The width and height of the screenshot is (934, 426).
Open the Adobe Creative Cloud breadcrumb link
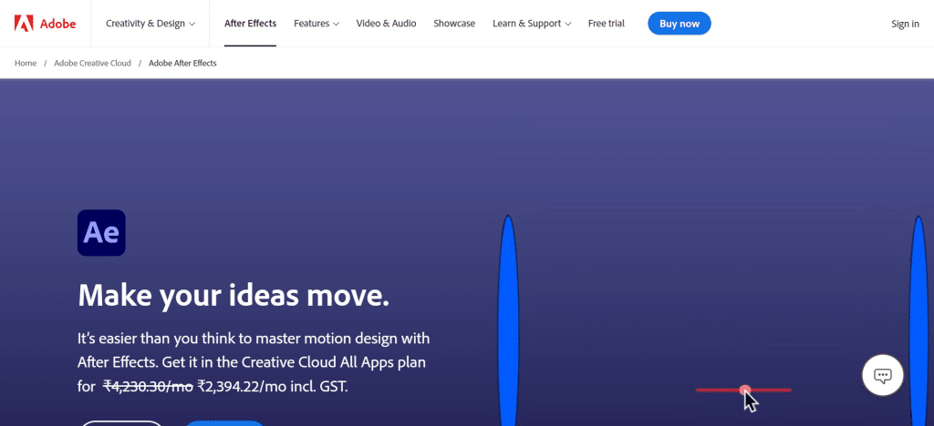[x=92, y=63]
